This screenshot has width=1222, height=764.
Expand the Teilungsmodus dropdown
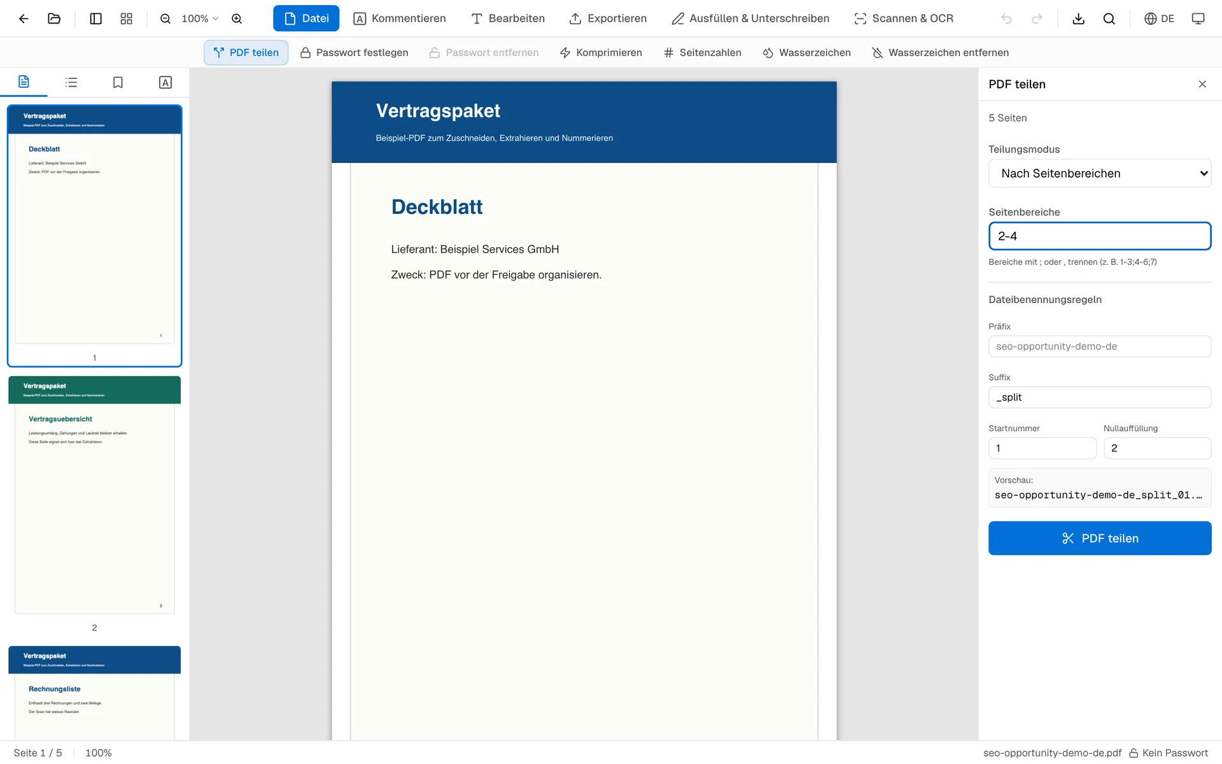(1100, 173)
